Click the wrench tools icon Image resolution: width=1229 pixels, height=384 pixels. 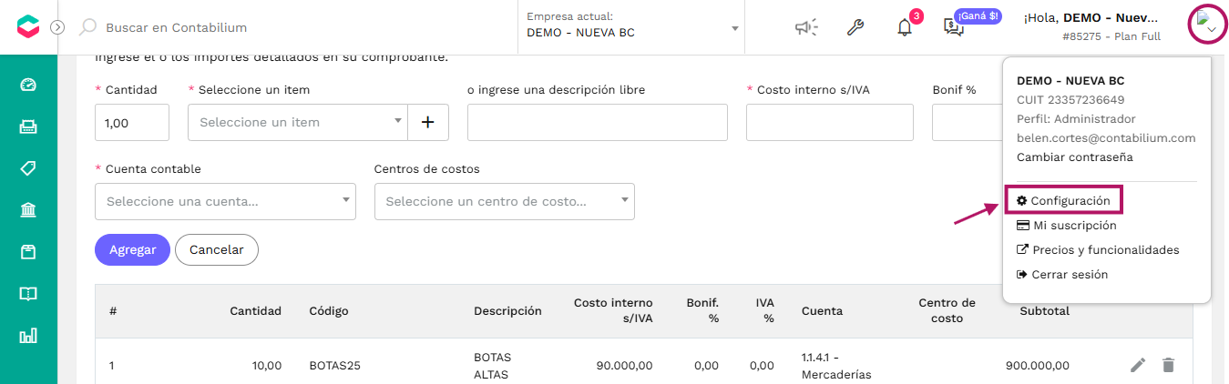(855, 27)
